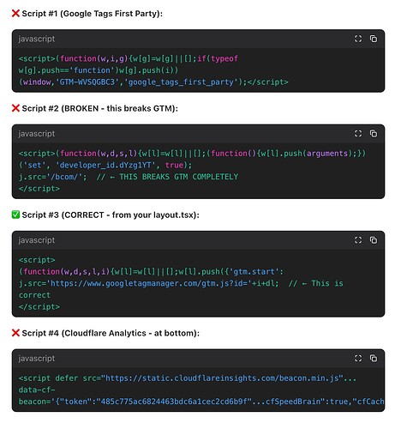Click the 'Script #4 (Cloudflare Analytics - at bottom):' heading
Viewport: 395px width, 429px height.
(111, 333)
